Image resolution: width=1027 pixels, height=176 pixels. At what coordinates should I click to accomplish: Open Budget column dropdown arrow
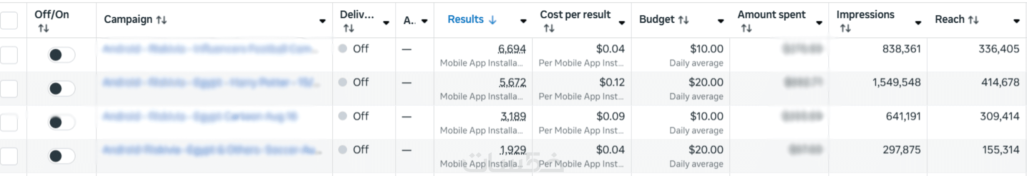[720, 21]
